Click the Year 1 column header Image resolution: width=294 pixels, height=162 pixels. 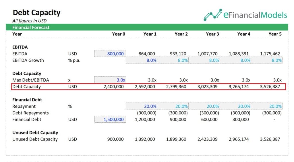click(x=150, y=34)
